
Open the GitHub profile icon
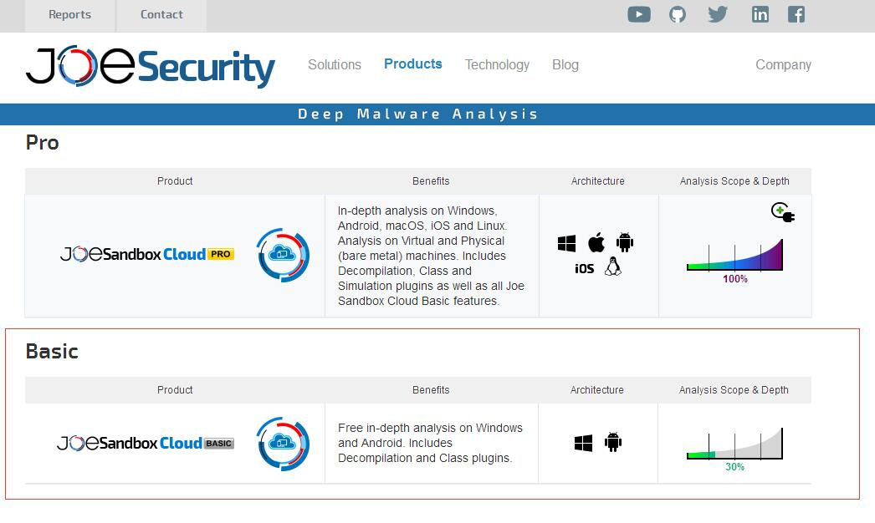coord(678,14)
